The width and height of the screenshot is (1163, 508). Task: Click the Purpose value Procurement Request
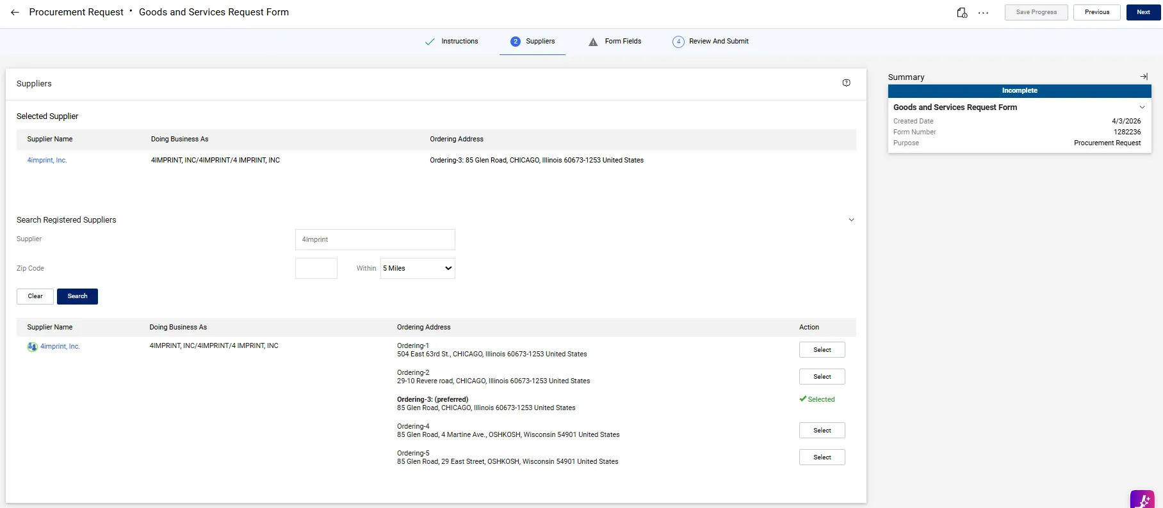pyautogui.click(x=1107, y=143)
